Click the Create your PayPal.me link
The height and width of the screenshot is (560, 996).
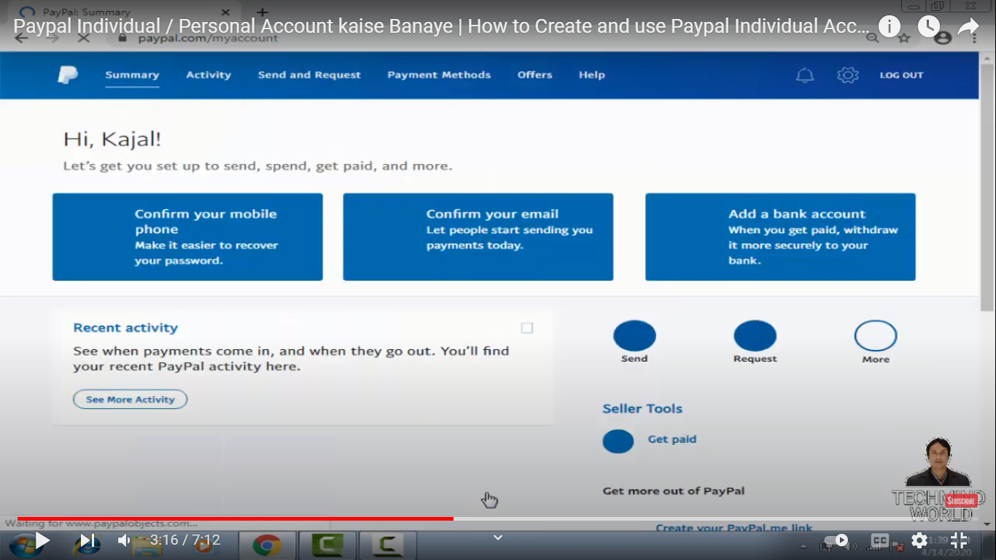pos(734,528)
